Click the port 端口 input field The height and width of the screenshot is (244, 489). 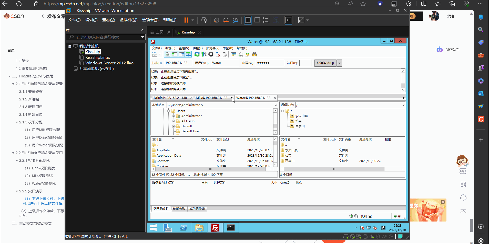point(305,63)
